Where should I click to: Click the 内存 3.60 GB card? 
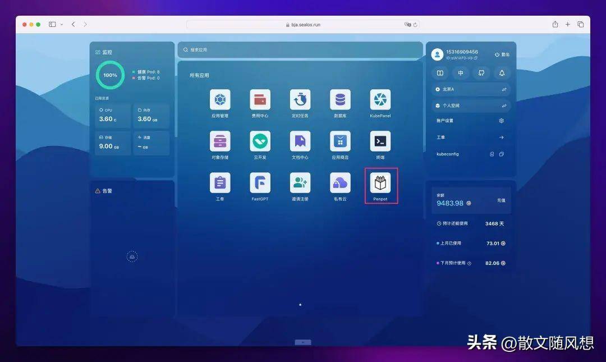tap(151, 116)
